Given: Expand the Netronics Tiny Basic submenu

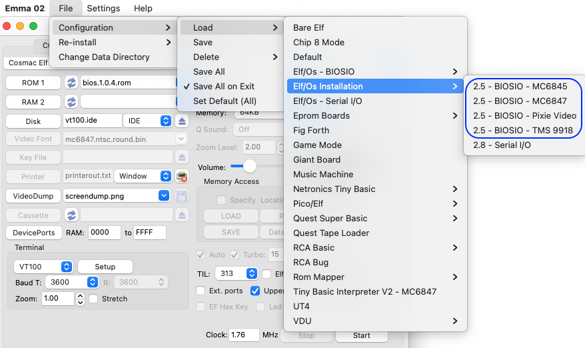Looking at the screenshot, I should [375, 189].
